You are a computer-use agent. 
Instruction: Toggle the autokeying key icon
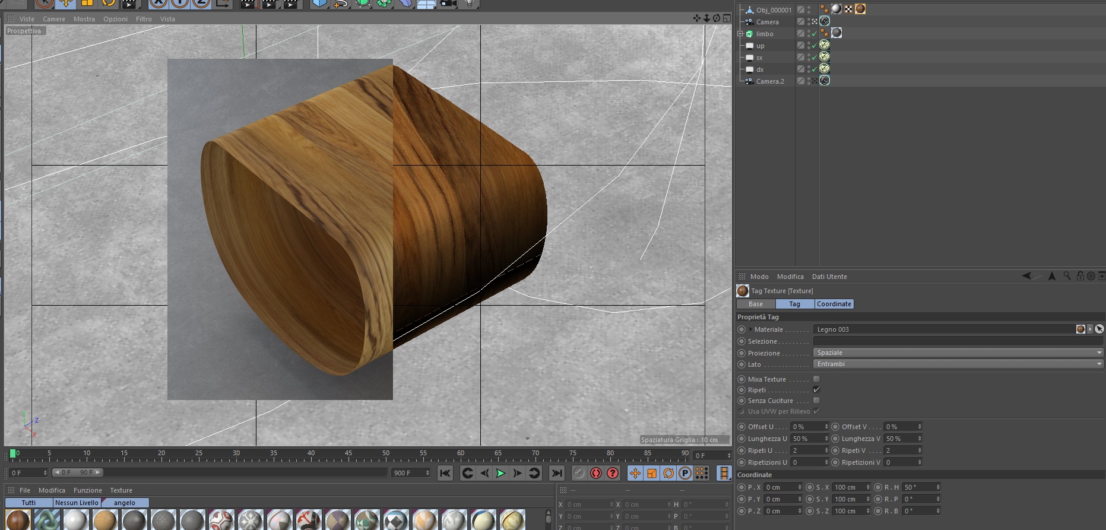(x=596, y=473)
